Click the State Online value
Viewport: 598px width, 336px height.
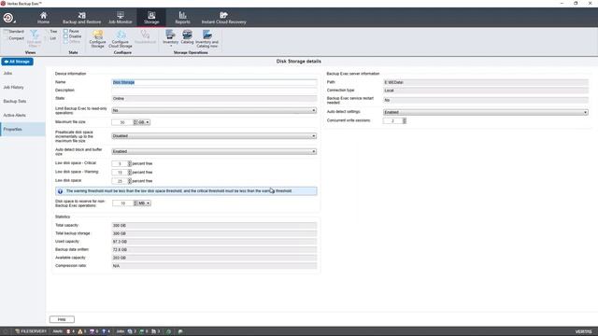tap(214, 99)
